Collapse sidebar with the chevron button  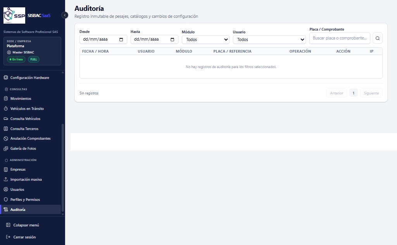[65, 15]
